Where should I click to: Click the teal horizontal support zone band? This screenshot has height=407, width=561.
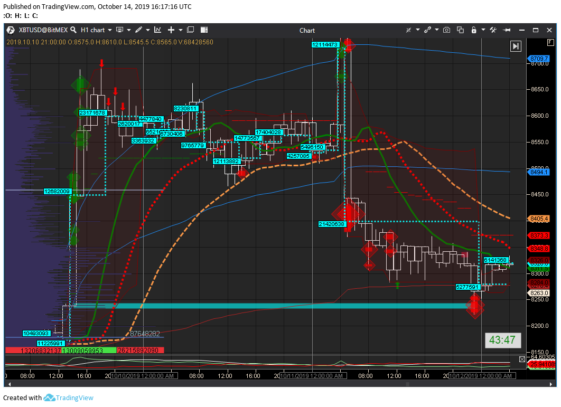point(272,306)
